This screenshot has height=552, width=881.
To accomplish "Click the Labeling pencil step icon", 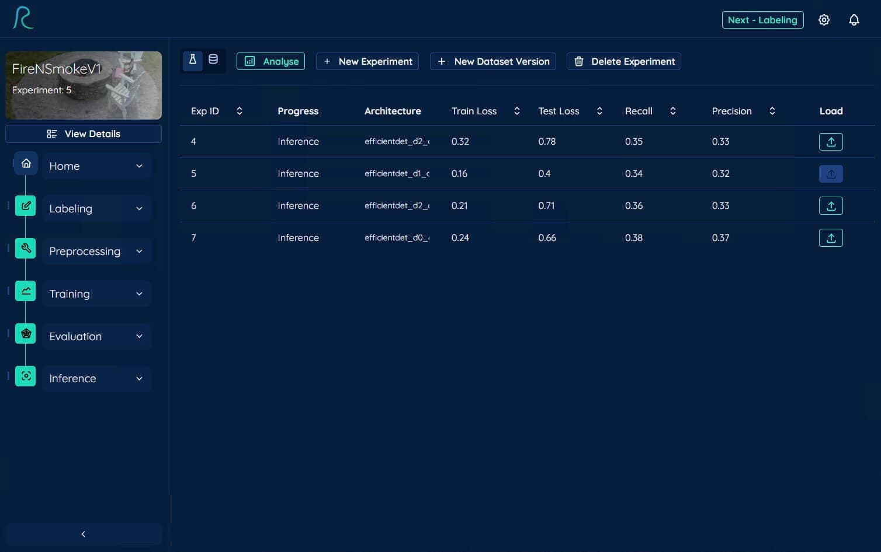I will (x=26, y=206).
